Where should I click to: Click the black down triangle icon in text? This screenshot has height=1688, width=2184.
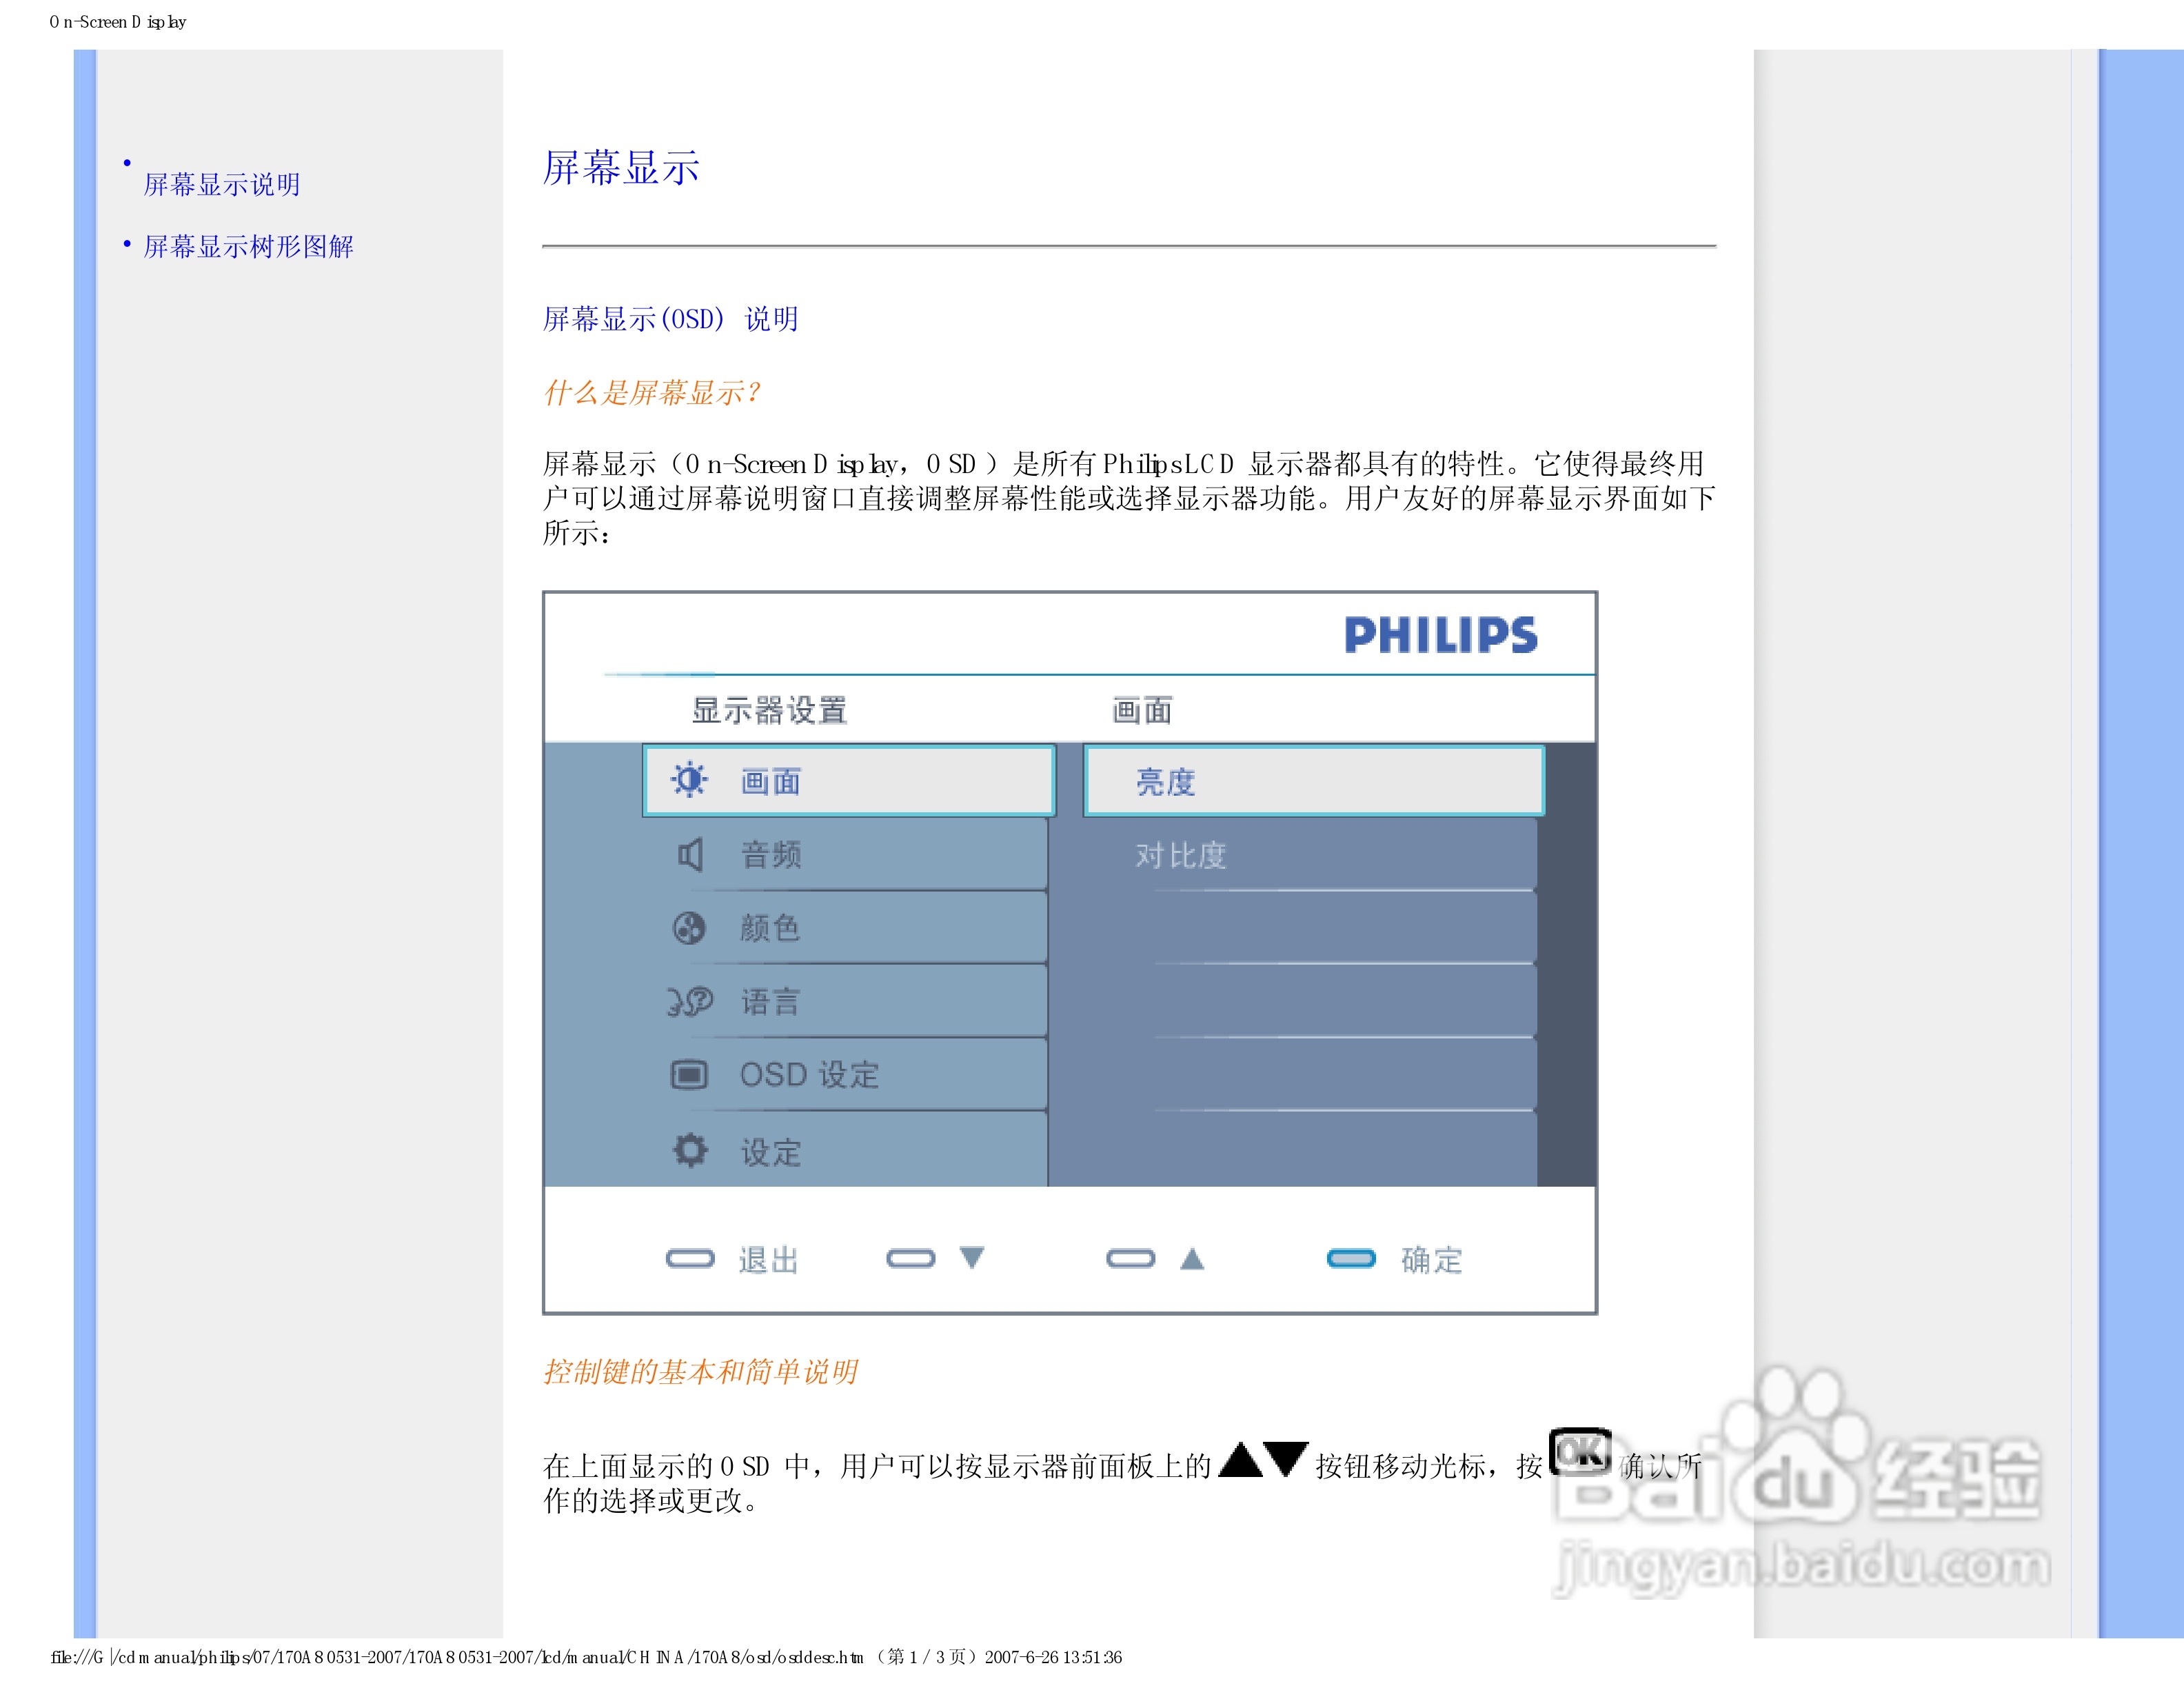coord(1286,1459)
